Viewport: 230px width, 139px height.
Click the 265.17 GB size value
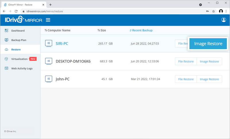tap(106, 43)
